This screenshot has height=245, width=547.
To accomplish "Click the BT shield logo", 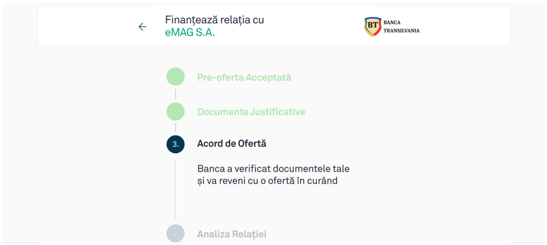I will pos(372,27).
